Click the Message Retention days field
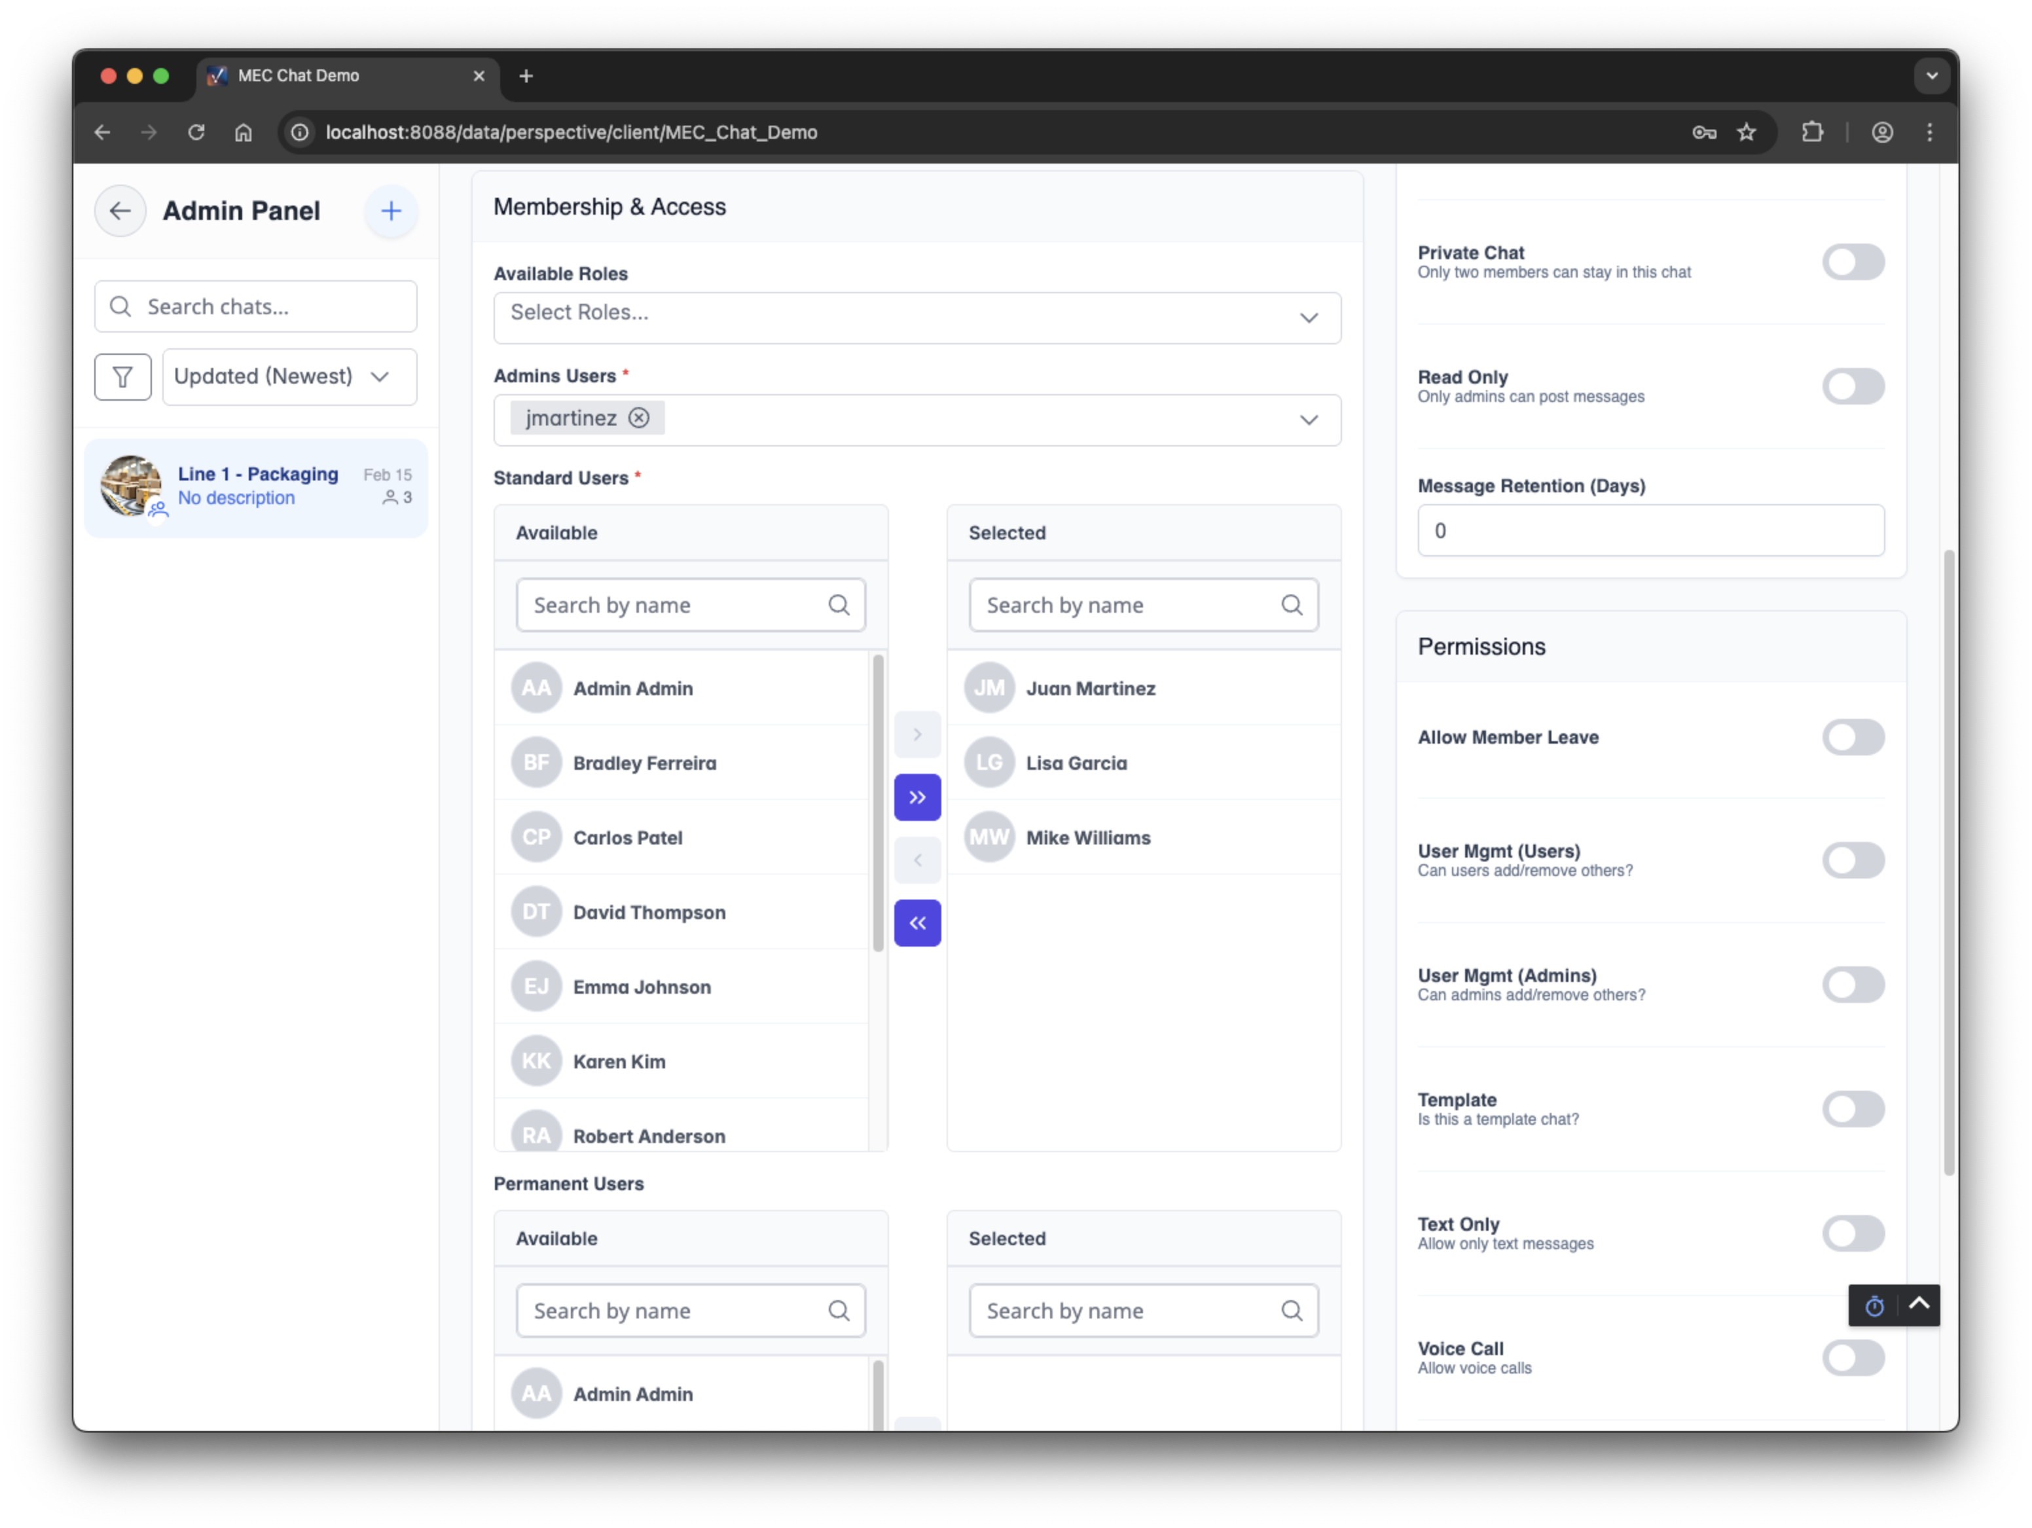 (x=1650, y=530)
